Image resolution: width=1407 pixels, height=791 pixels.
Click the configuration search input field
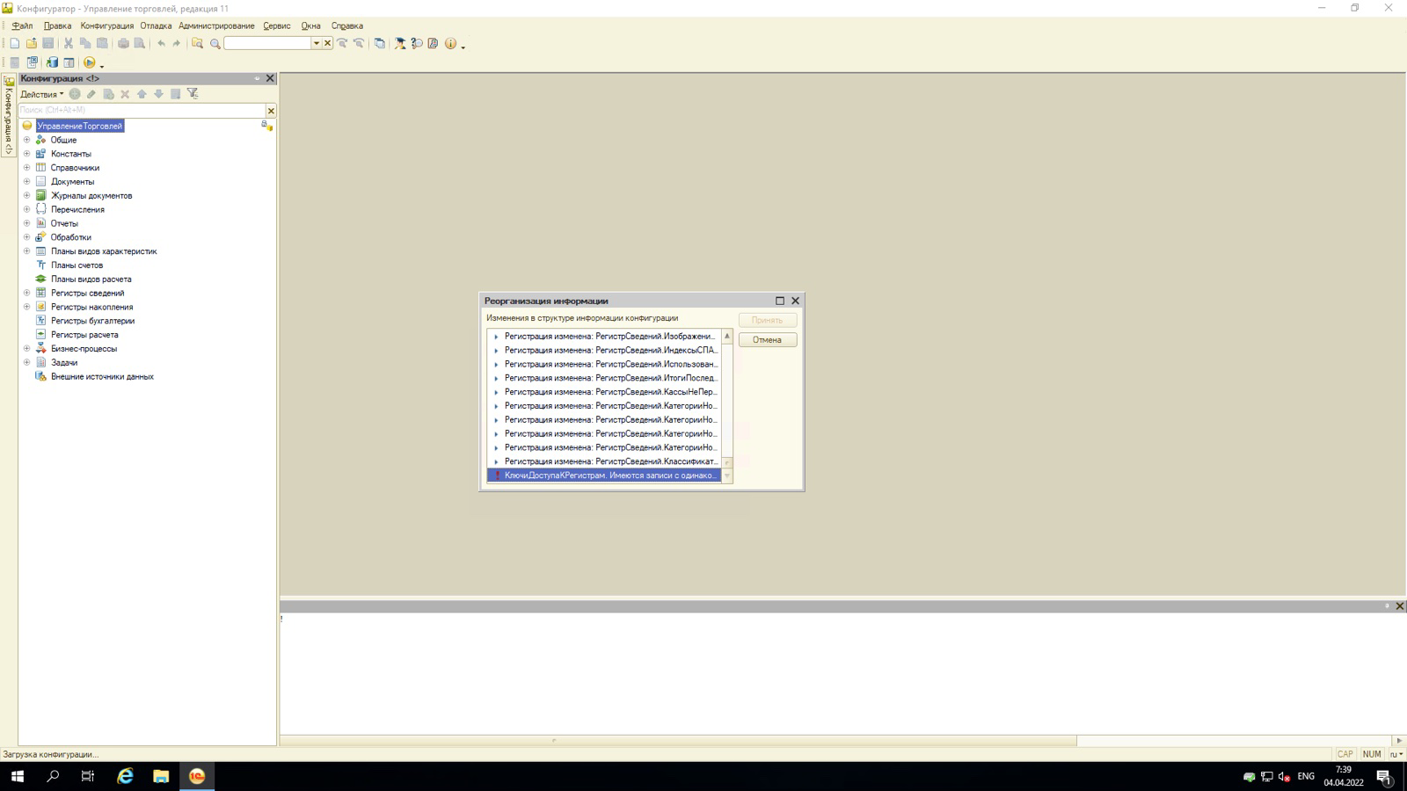[x=141, y=110]
